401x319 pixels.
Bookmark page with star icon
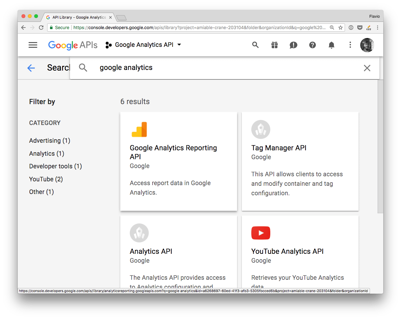point(341,28)
